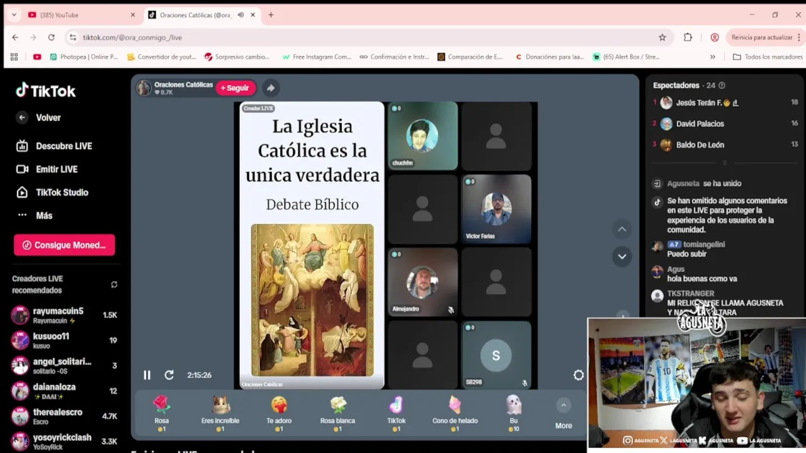Open the Free Instagram Com... bookmark

point(317,57)
